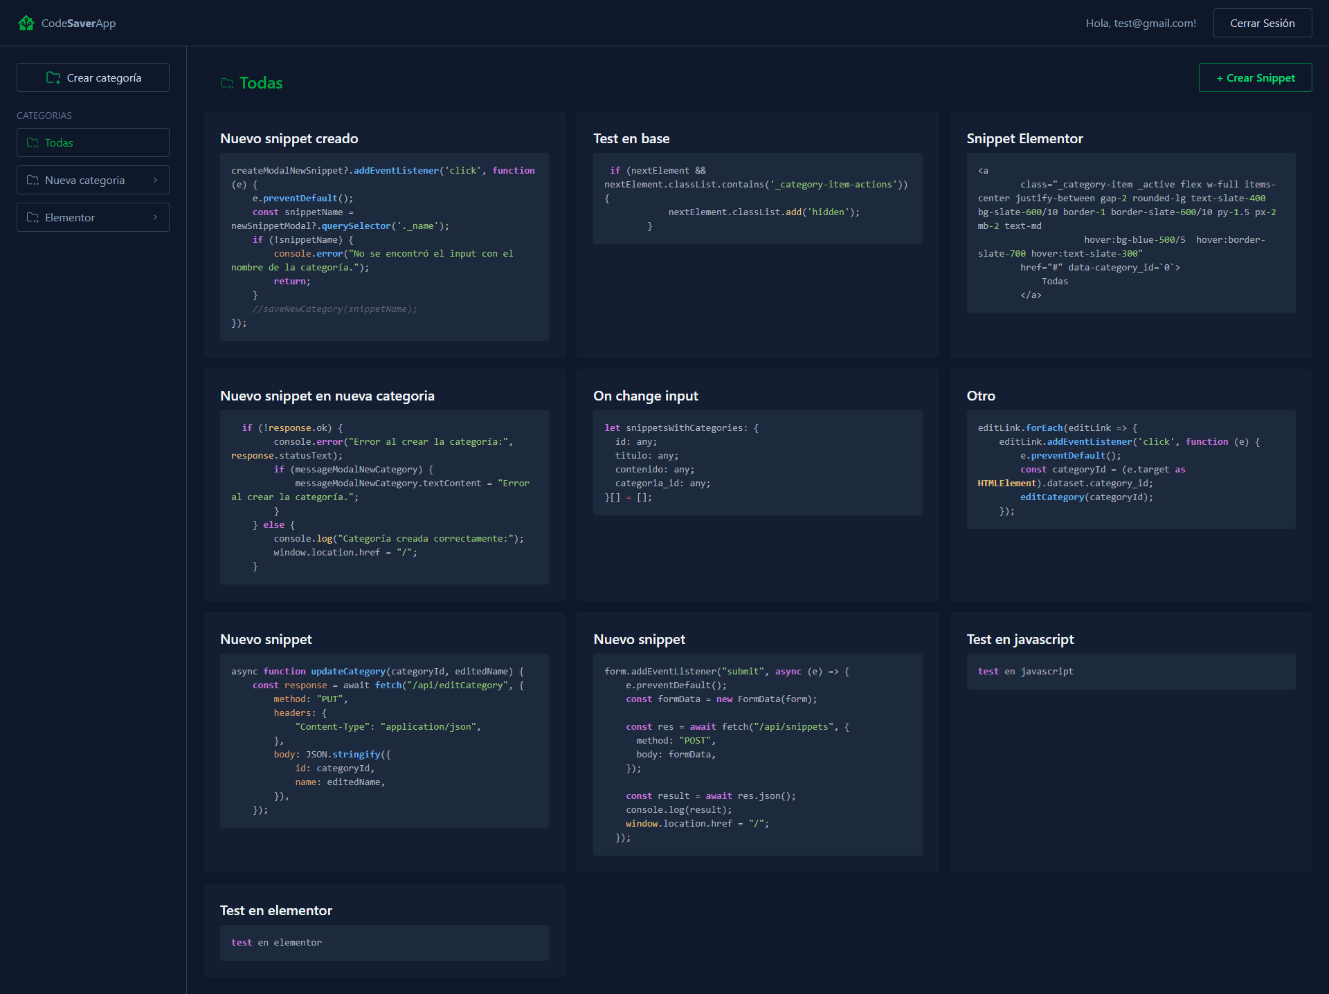Click the "Categoría creada correctamente:" log line

tap(399, 539)
